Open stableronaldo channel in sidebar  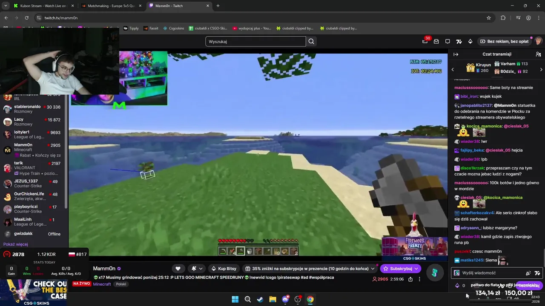click(34, 109)
